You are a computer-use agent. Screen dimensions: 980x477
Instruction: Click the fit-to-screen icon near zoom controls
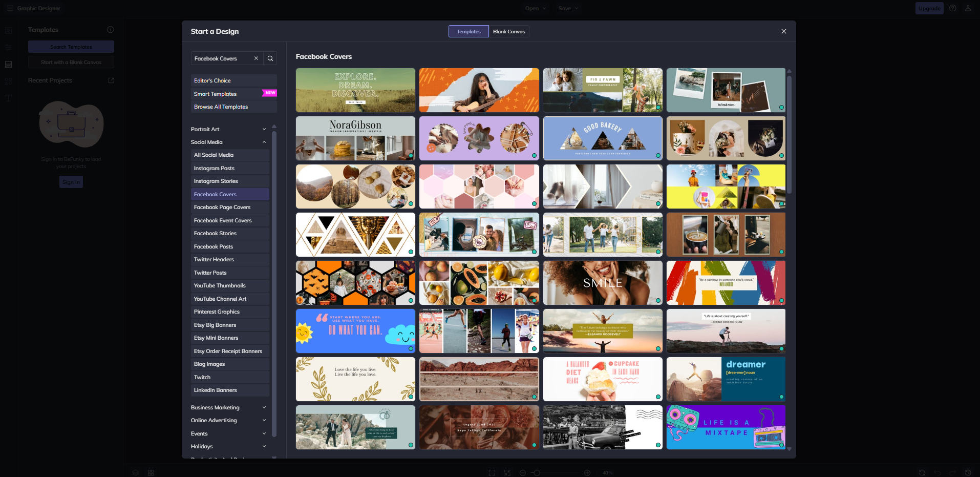point(507,472)
